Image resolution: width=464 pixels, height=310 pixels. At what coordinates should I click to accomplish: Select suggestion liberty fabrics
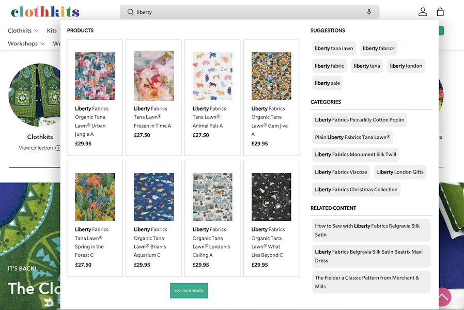pos(378,49)
